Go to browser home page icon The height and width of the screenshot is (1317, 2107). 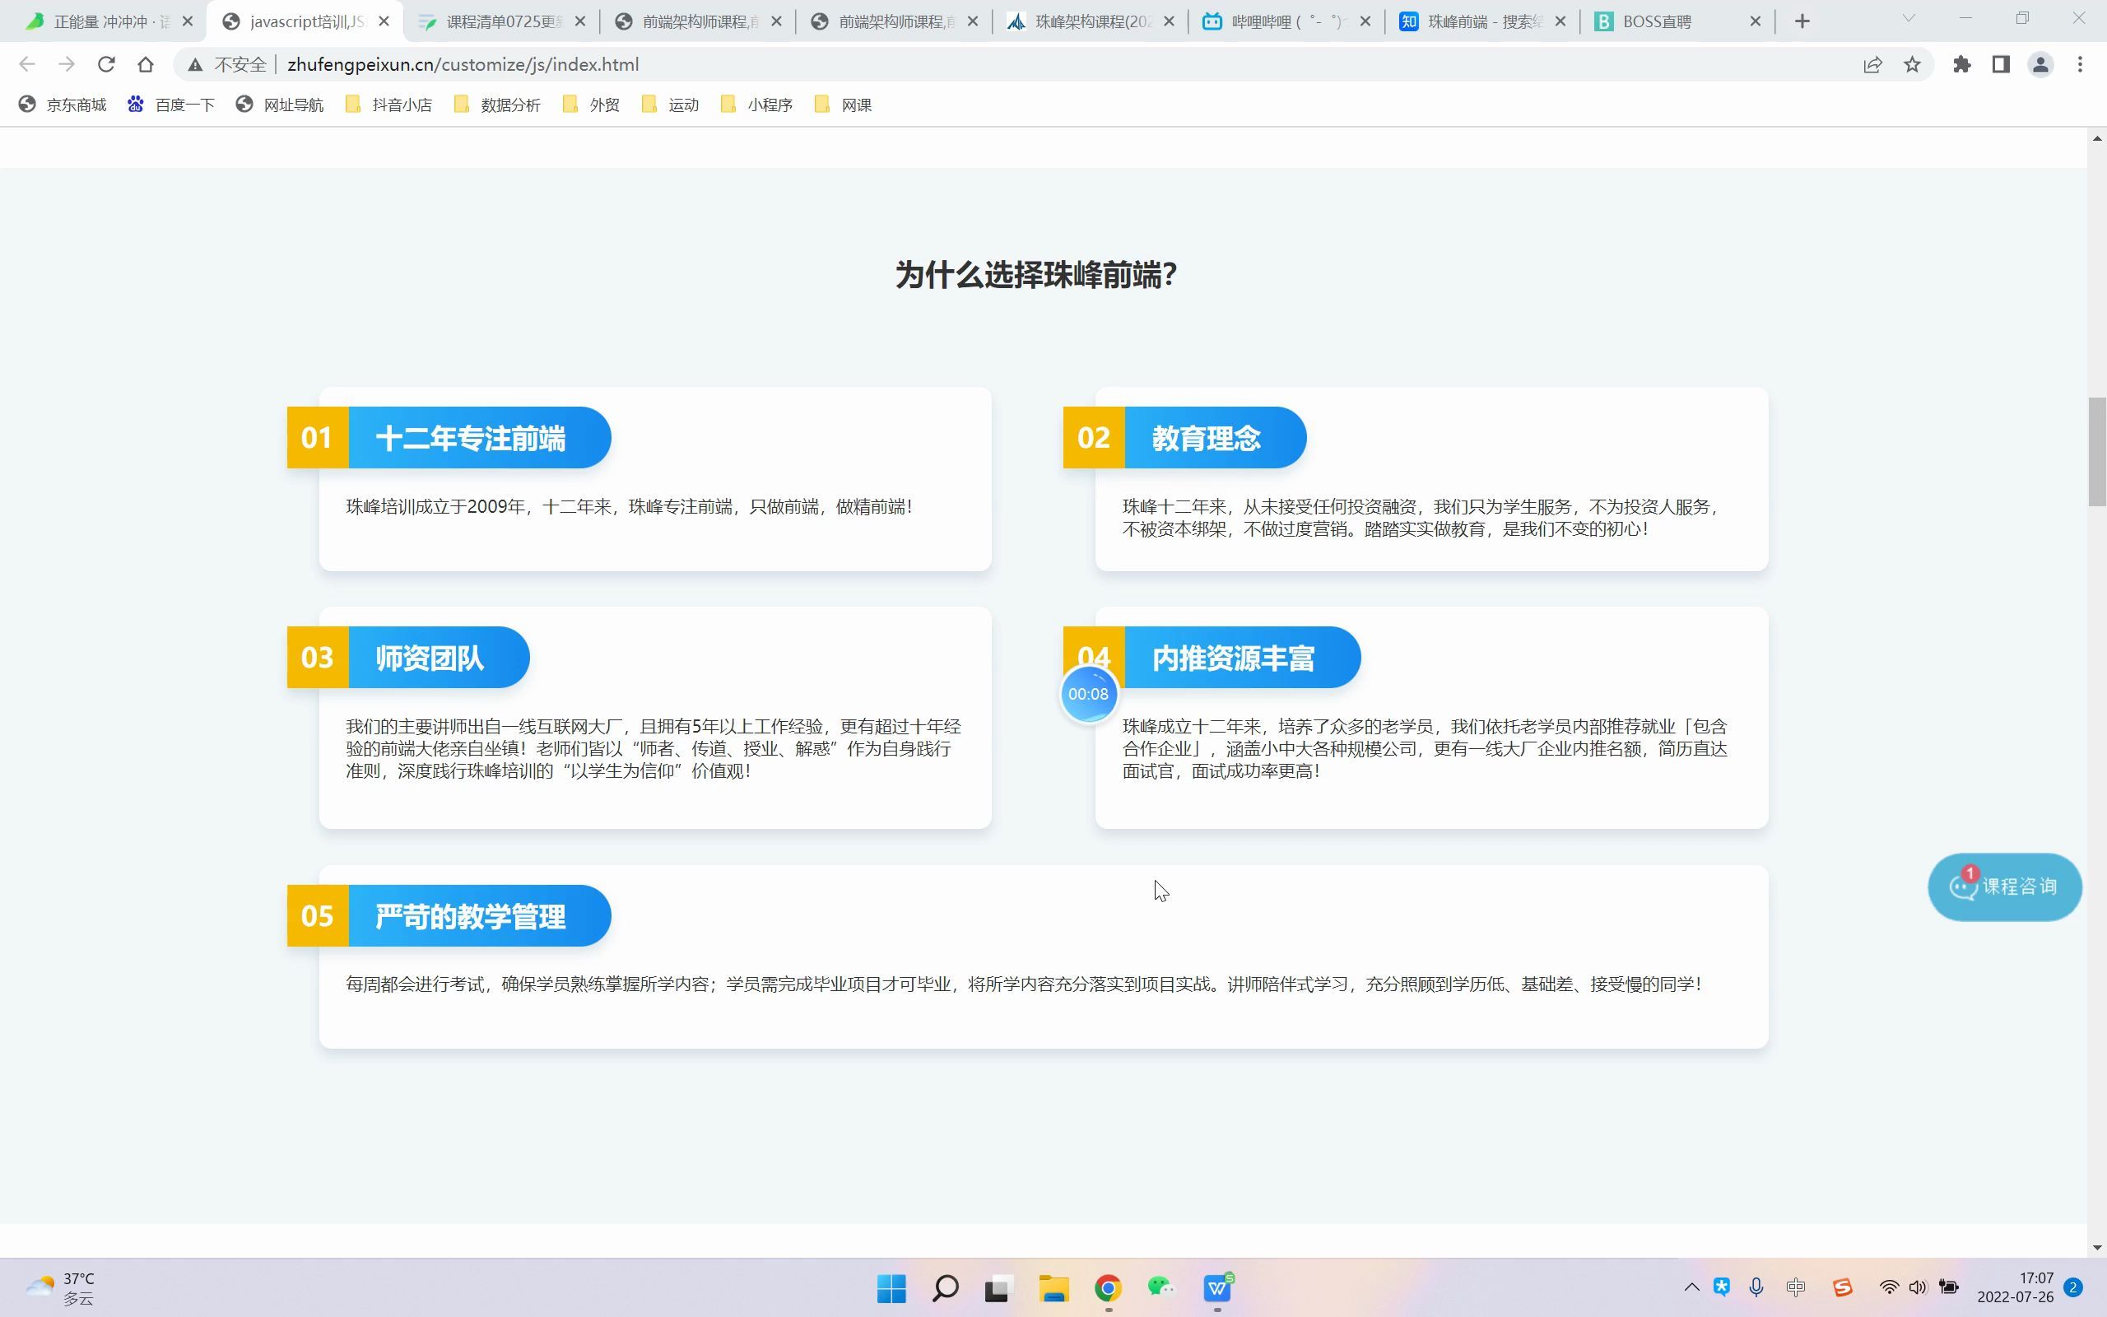pyautogui.click(x=146, y=64)
